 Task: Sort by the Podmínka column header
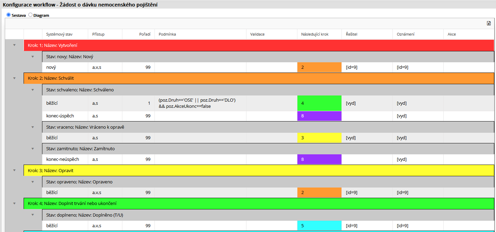200,34
